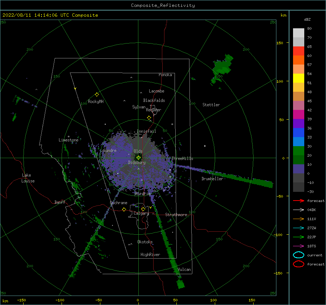Screen dimensions: 326x305
Task: Select the purple 36-39 dBZ swatch
Action: [x=298, y=124]
